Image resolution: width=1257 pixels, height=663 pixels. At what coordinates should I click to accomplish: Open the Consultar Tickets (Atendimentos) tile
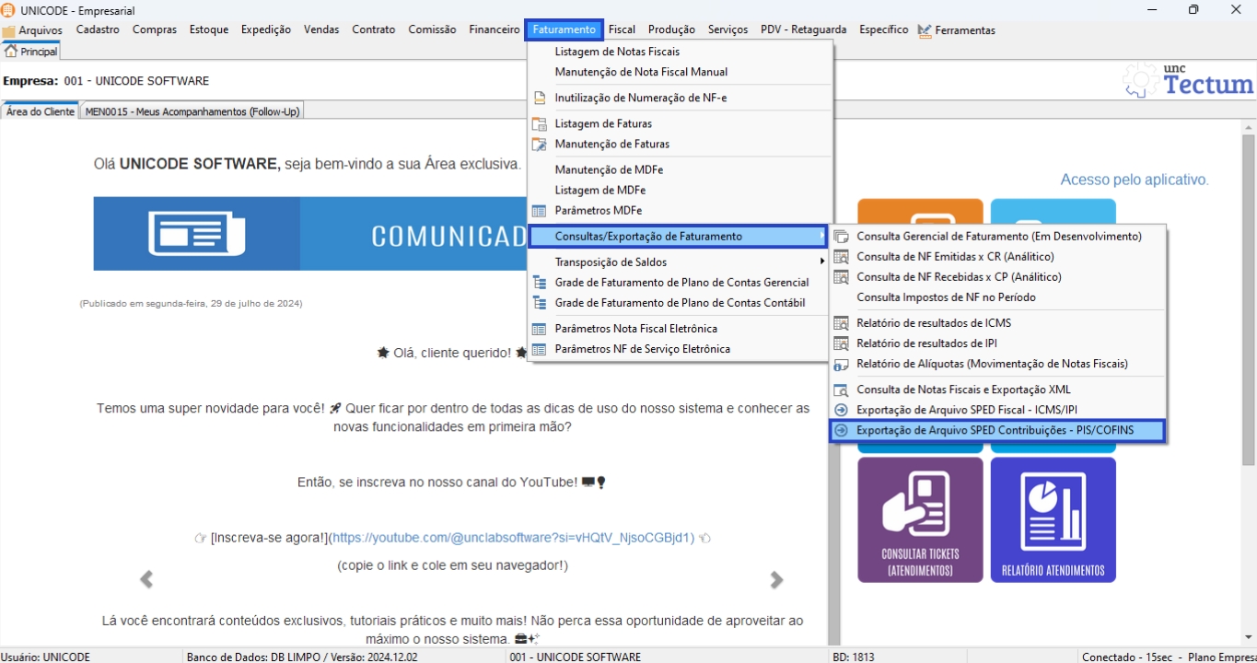tap(920, 519)
